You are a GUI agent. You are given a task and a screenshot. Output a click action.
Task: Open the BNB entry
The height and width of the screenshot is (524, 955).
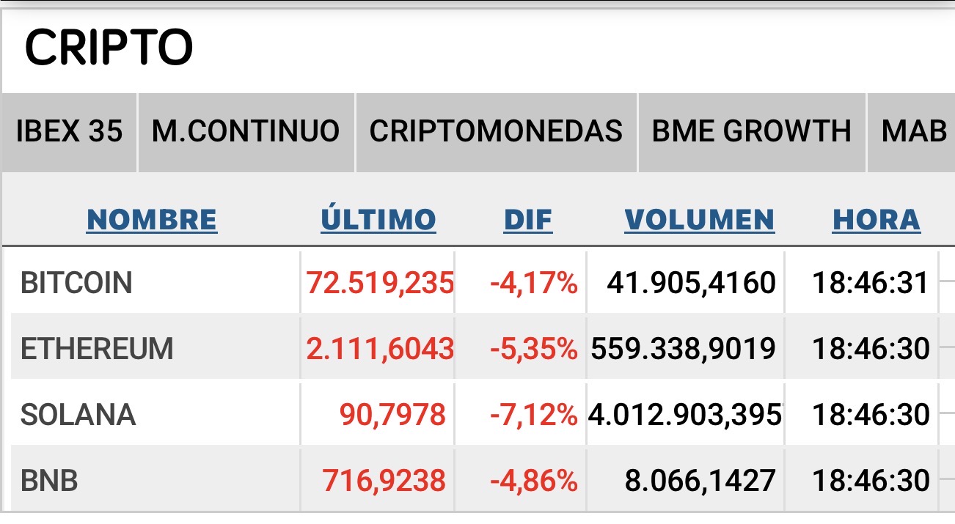(49, 481)
